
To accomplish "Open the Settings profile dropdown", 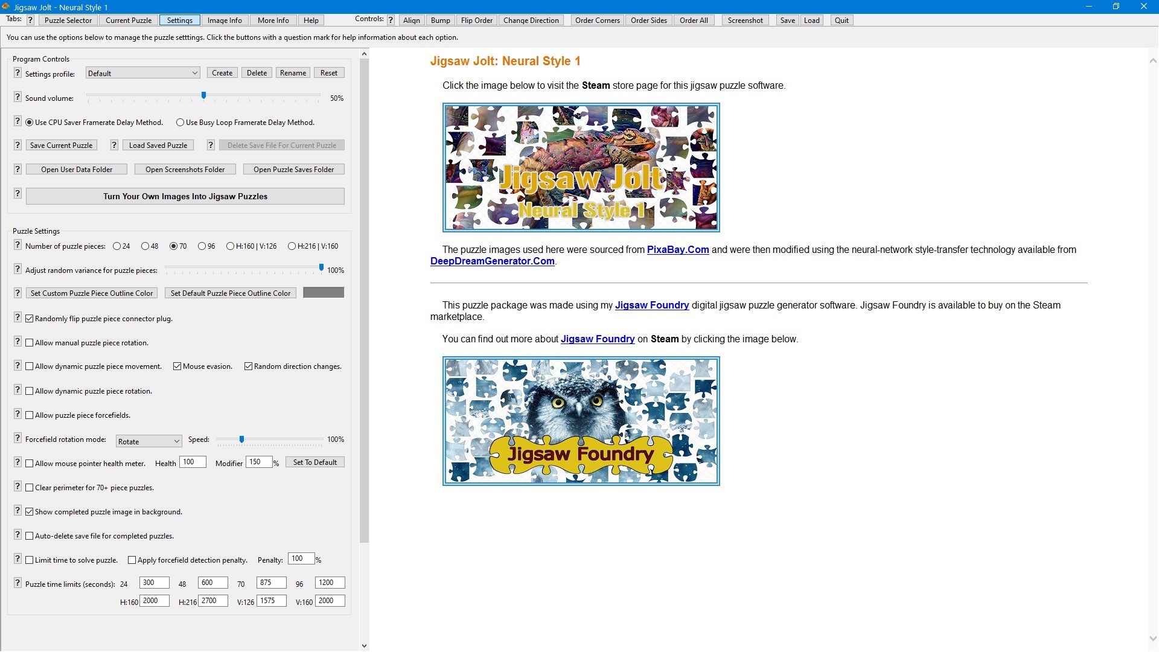I will coord(142,74).
